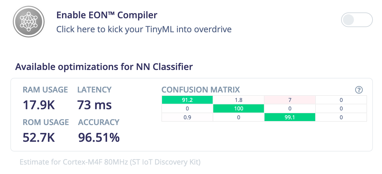Toggle the Enable EON Compiler switch

[x=357, y=20]
